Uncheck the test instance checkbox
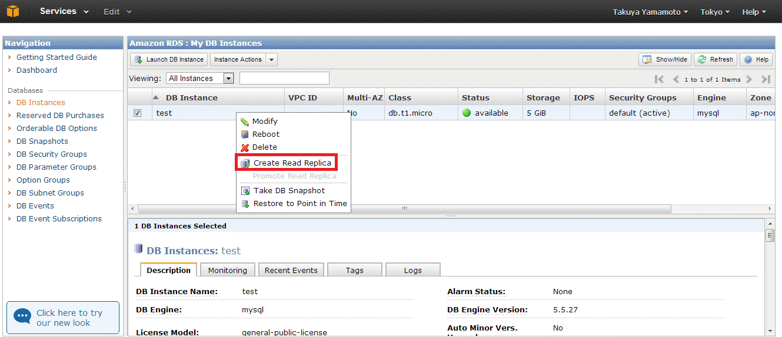 click(137, 113)
